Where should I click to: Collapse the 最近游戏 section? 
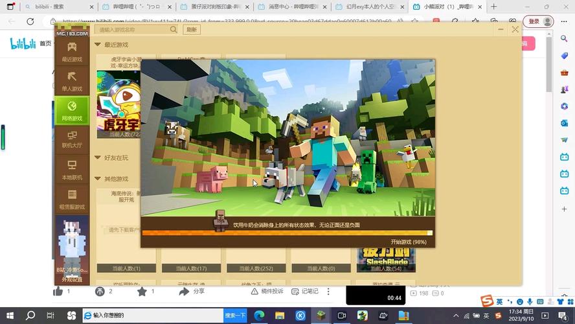point(98,45)
